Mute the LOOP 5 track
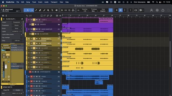This screenshot has height=96, width=172. (x=31, y=20)
